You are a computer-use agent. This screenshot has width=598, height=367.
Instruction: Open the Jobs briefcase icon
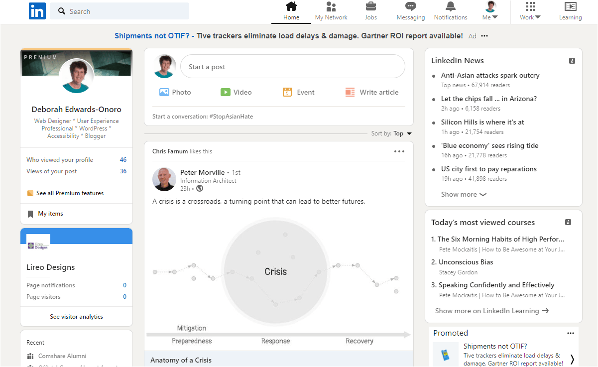tap(371, 6)
